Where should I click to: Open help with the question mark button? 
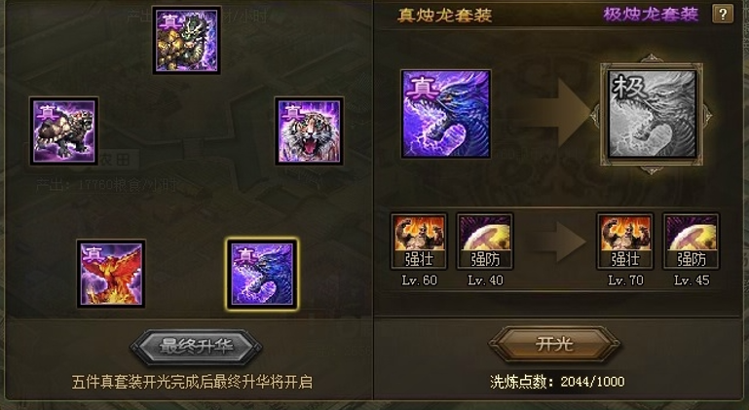pyautogui.click(x=723, y=15)
